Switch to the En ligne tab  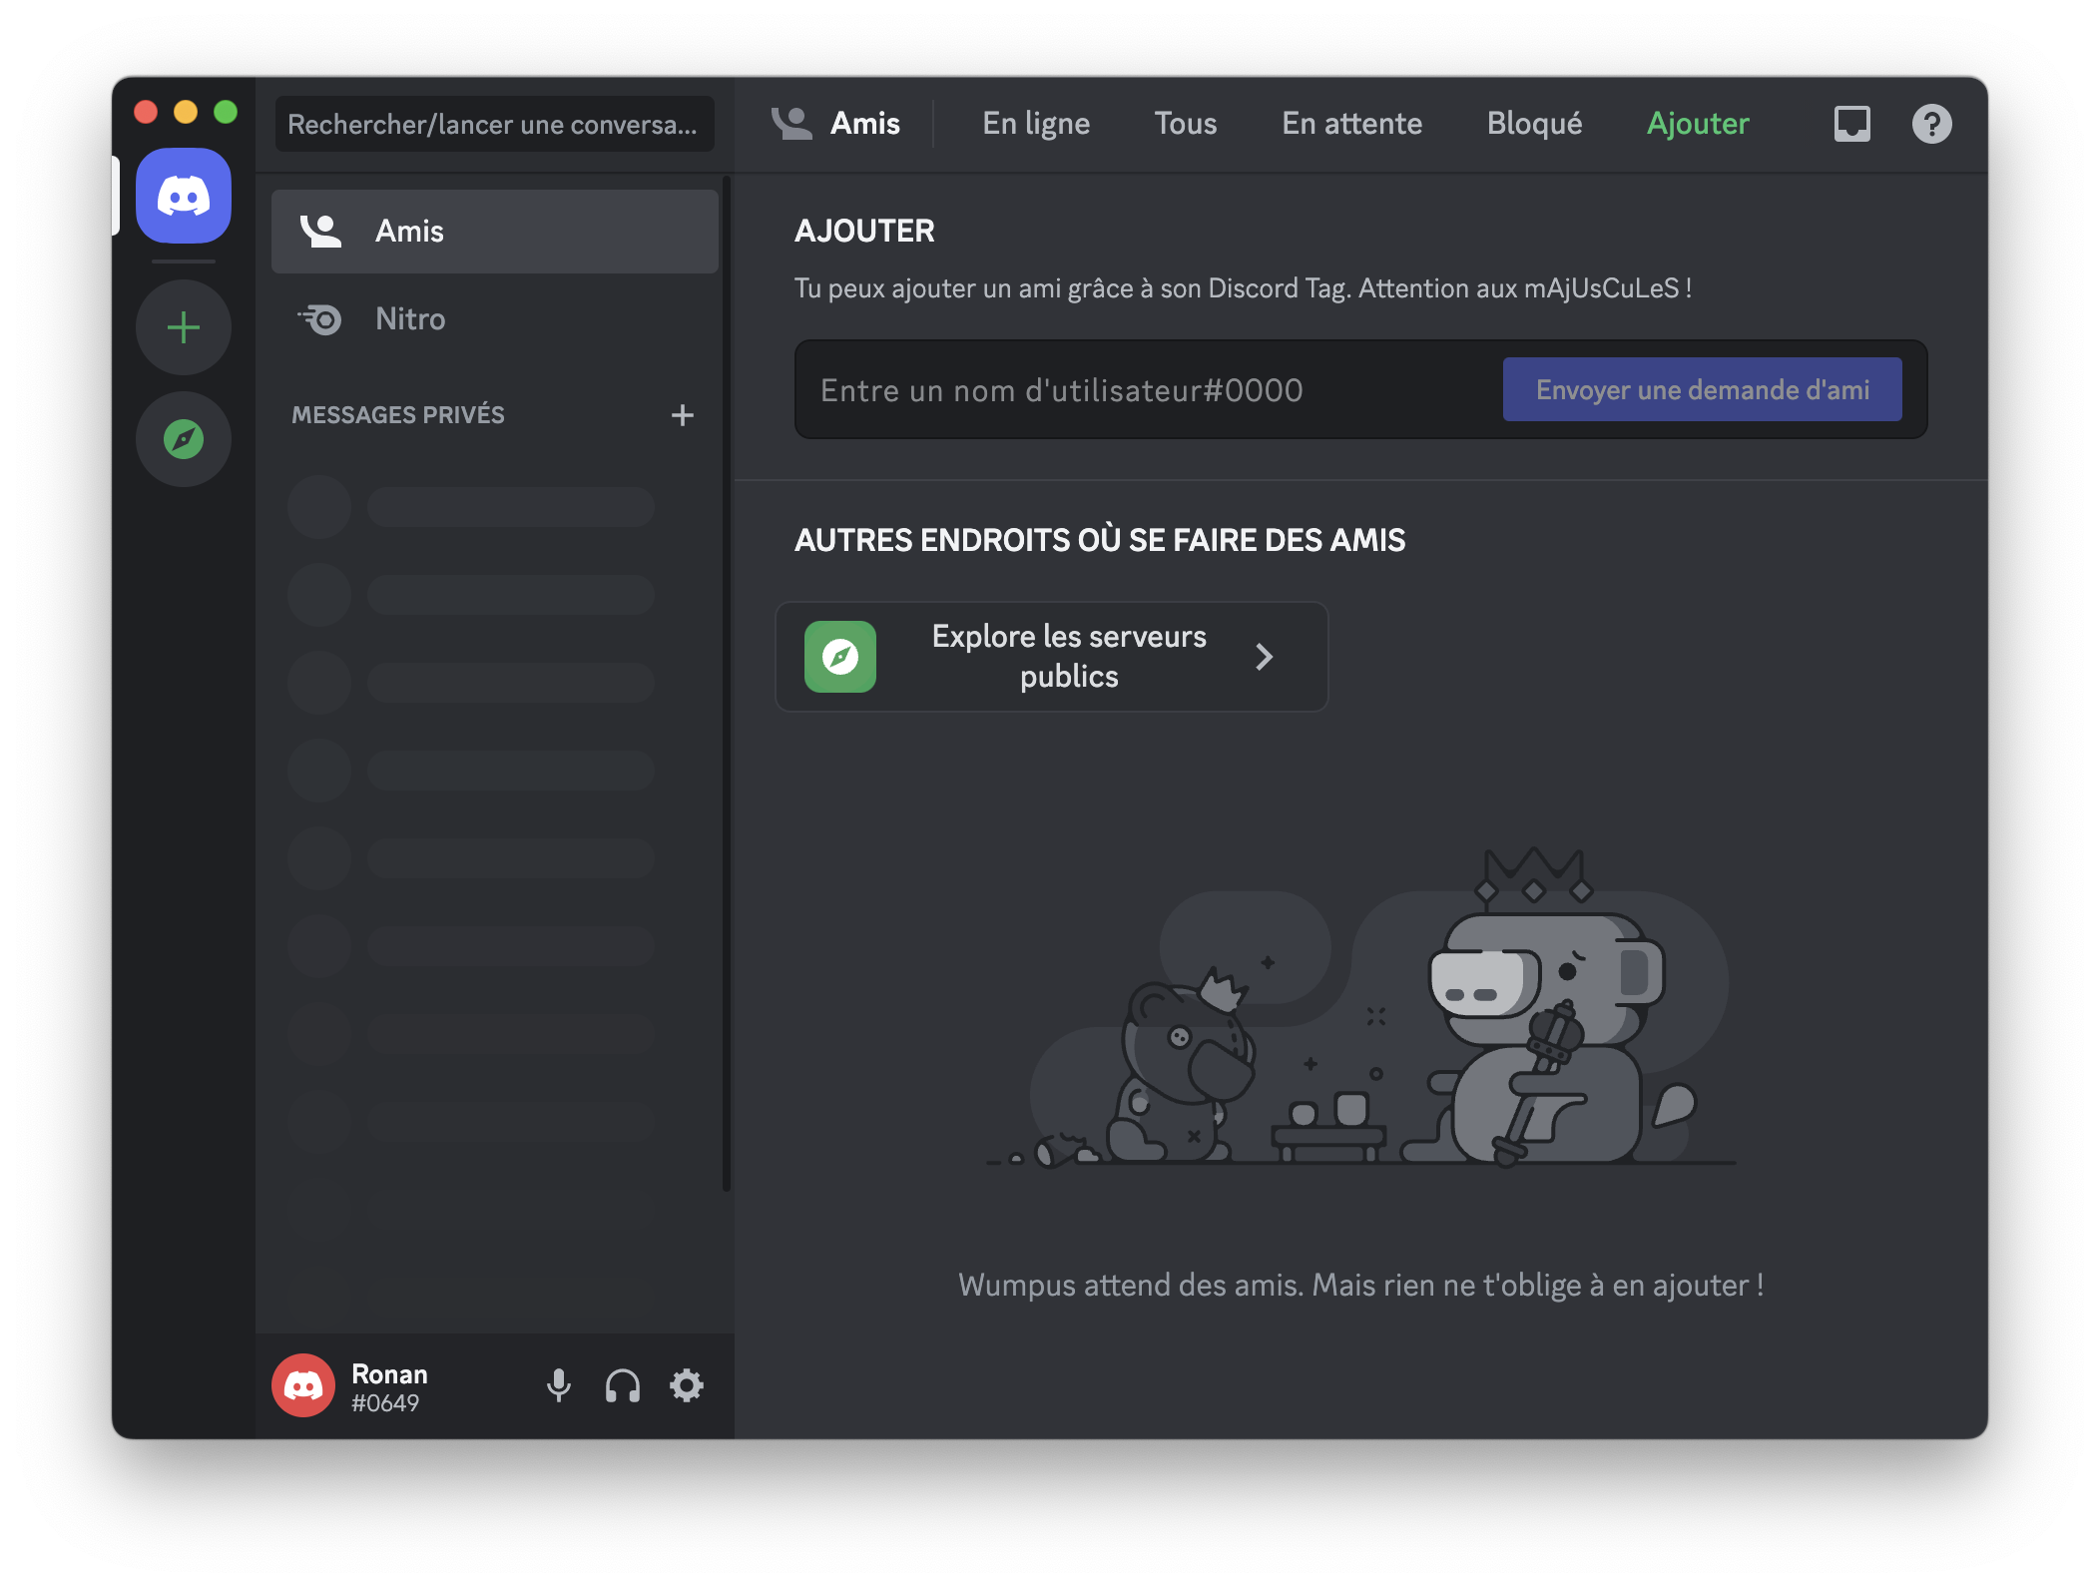tap(1036, 124)
